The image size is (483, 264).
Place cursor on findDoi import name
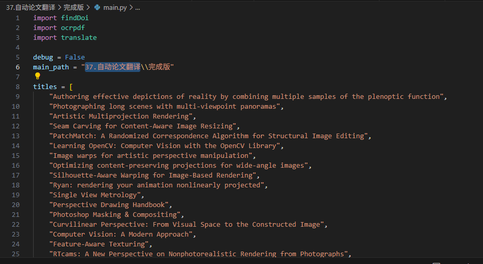click(x=75, y=18)
